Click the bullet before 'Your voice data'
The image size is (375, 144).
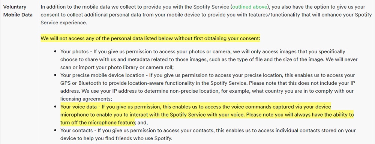tap(55, 107)
